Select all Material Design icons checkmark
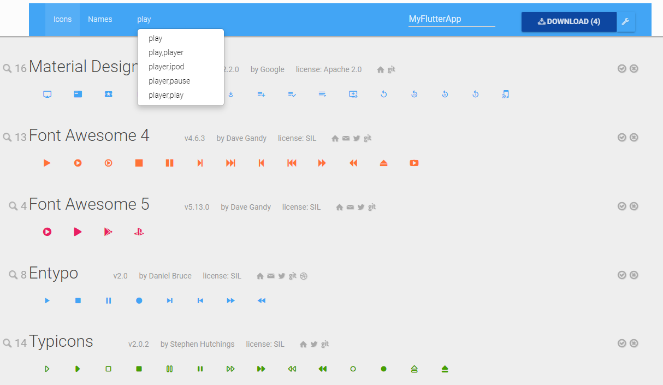Screen dimensions: 663x385 pos(621,68)
